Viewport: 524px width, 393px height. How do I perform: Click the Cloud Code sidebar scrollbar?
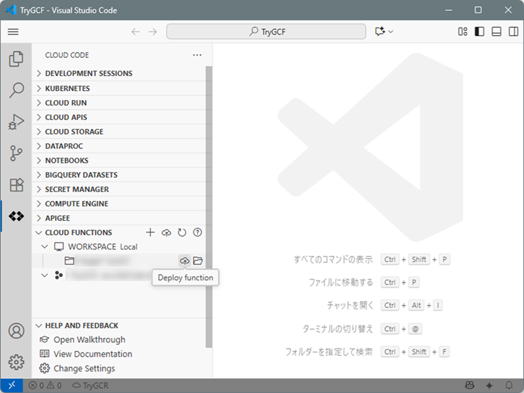pyautogui.click(x=209, y=206)
